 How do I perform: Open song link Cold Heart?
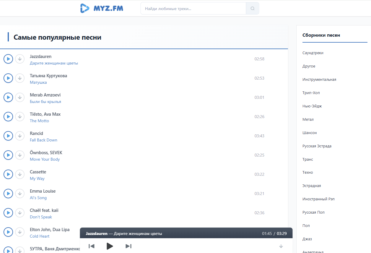tap(40, 236)
